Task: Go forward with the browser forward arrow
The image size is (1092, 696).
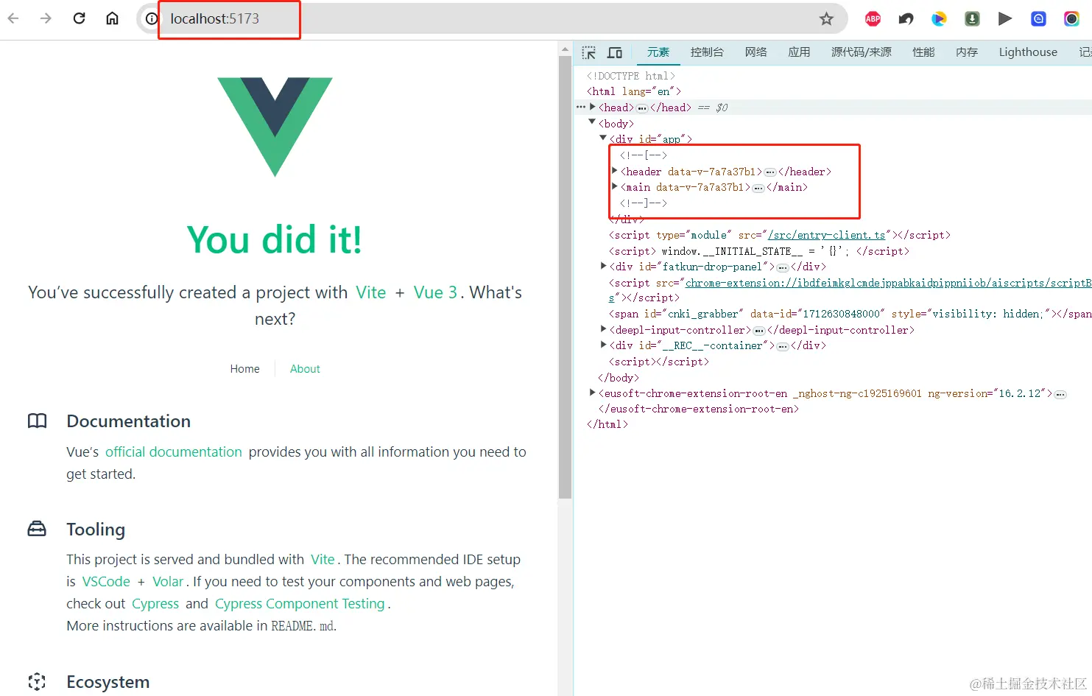Action: click(46, 18)
